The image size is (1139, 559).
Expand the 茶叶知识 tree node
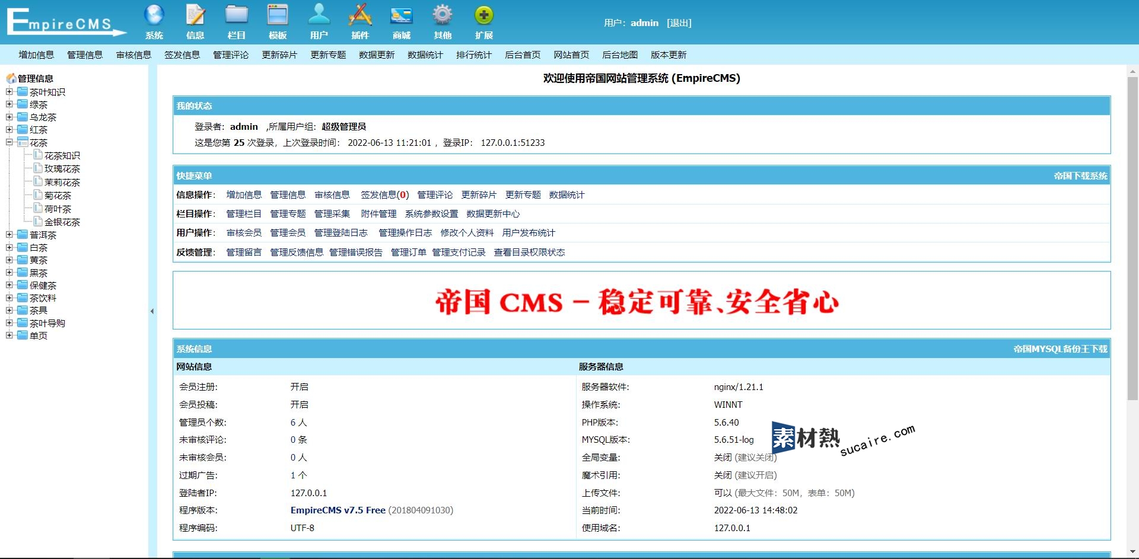[x=9, y=92]
